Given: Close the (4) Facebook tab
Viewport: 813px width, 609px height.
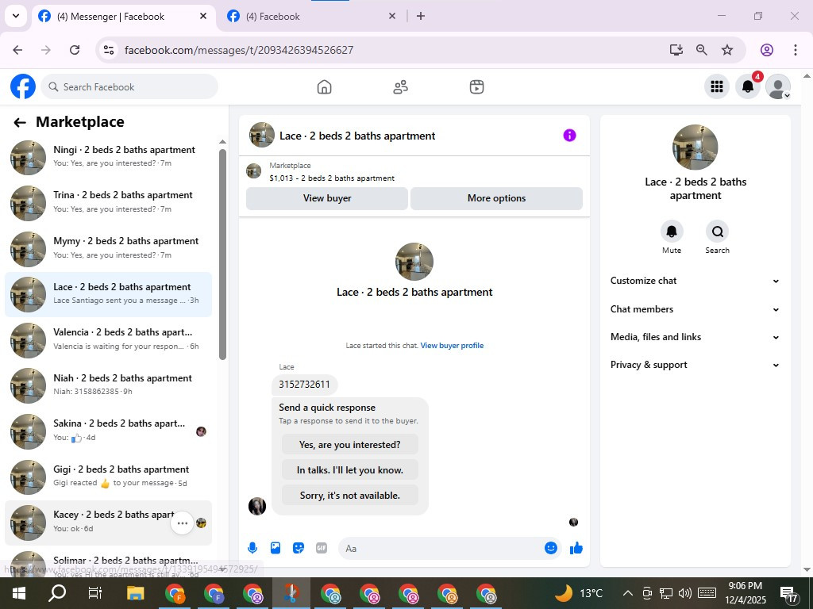Looking at the screenshot, I should [392, 16].
